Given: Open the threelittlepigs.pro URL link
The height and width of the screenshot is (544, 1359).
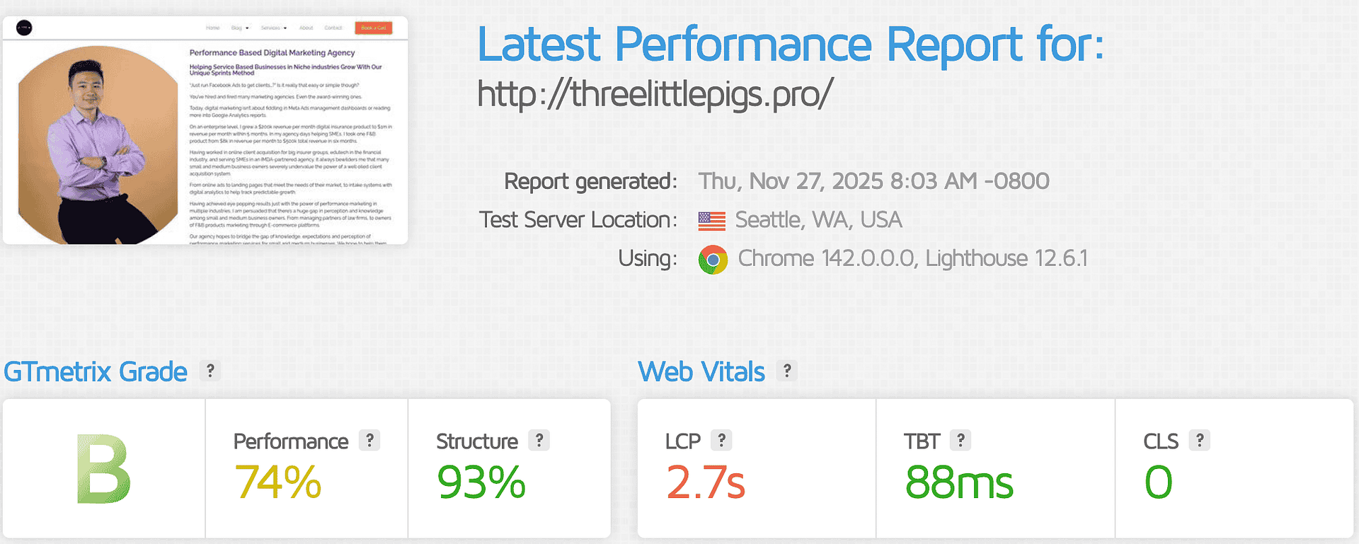Looking at the screenshot, I should (x=655, y=94).
